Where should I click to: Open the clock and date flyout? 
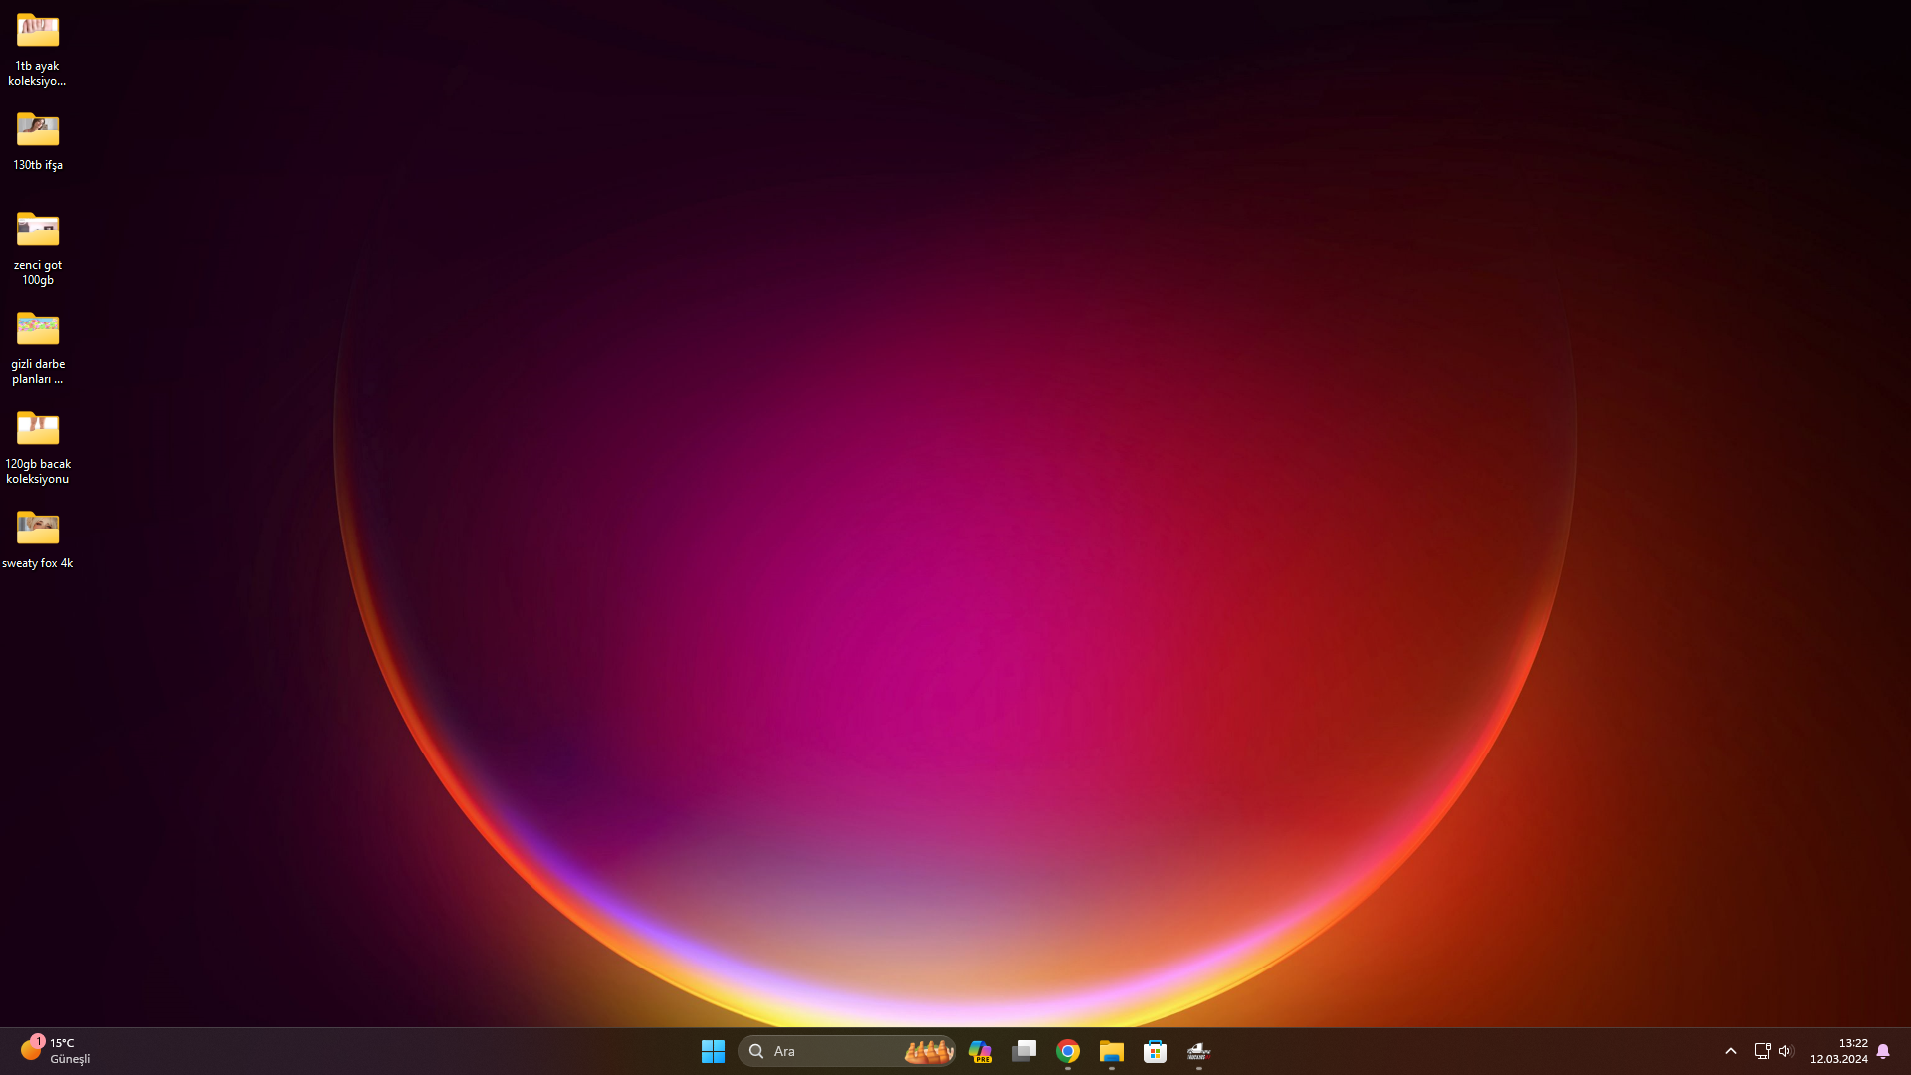pos(1838,1051)
